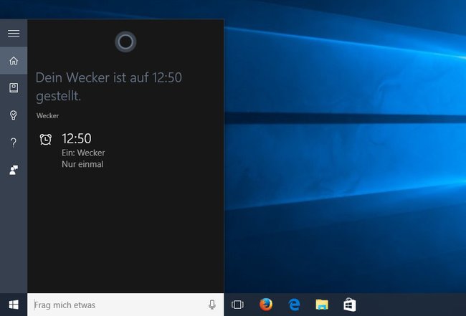This screenshot has height=316, width=466.
Task: Open the Reminders lightbulb icon
Action: tap(14, 115)
